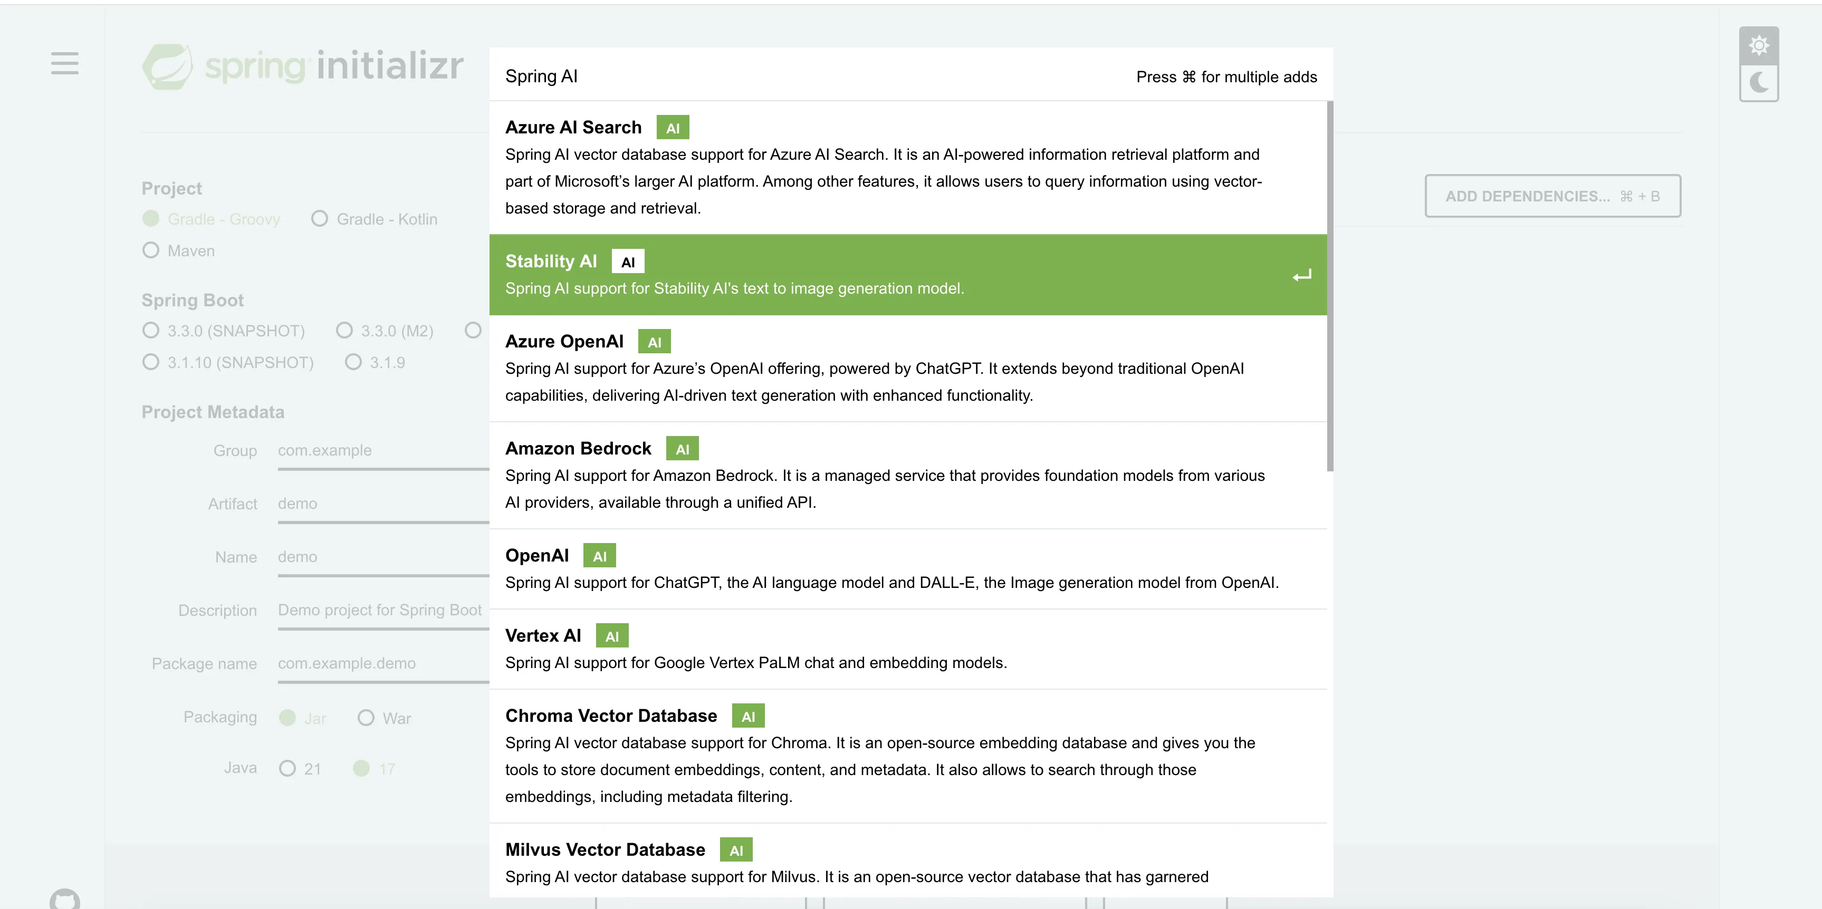Viewport: 1822px width, 909px height.
Task: Click the Add Dependencies button
Action: (x=1552, y=197)
